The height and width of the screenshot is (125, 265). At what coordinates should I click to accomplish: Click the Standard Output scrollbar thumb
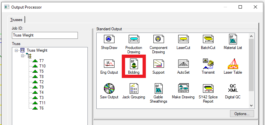(x=251, y=65)
